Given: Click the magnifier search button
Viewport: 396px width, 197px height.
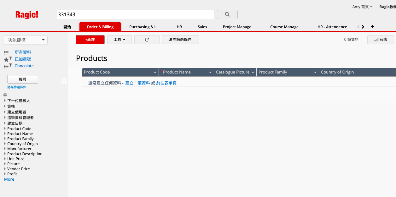Looking at the screenshot, I should point(227,14).
